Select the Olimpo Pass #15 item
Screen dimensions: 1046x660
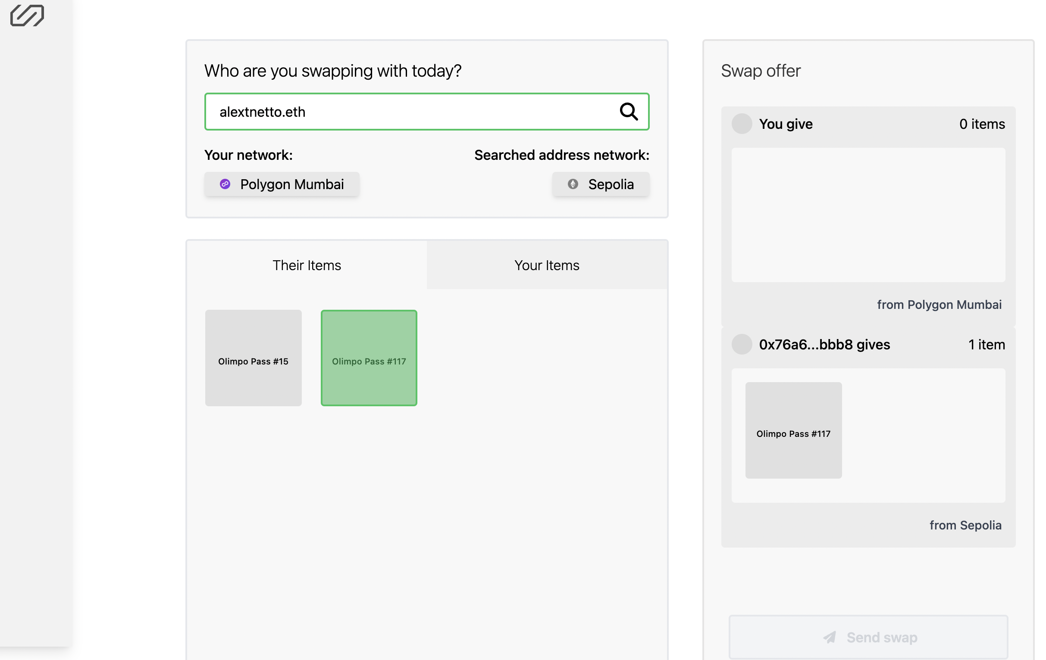(253, 358)
